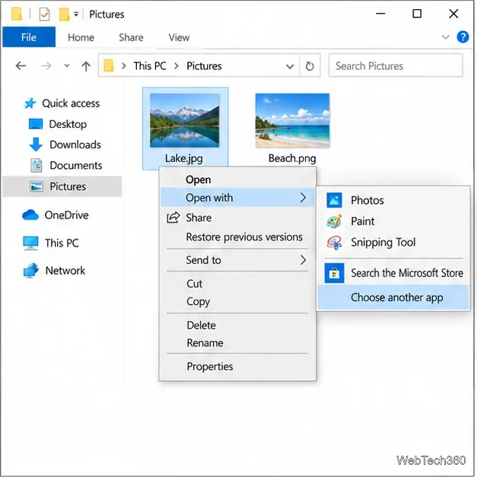Open with Paint

point(393,221)
